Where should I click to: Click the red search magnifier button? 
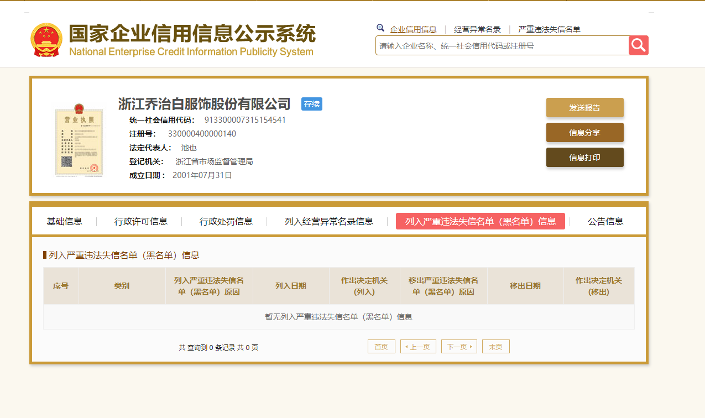[x=639, y=45]
